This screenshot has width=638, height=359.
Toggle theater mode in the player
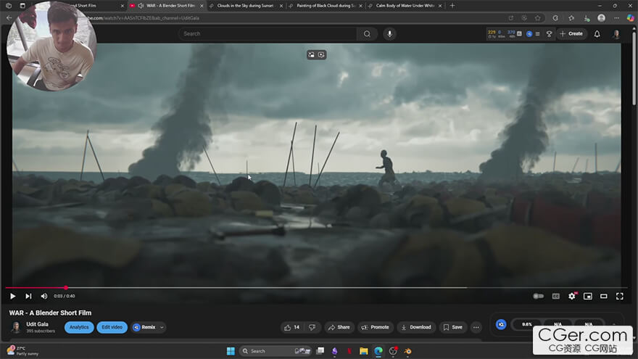pyautogui.click(x=604, y=297)
